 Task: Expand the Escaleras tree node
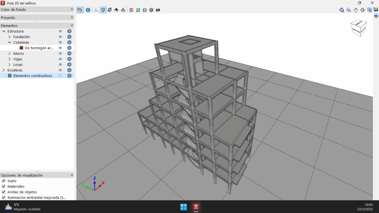tap(4, 70)
